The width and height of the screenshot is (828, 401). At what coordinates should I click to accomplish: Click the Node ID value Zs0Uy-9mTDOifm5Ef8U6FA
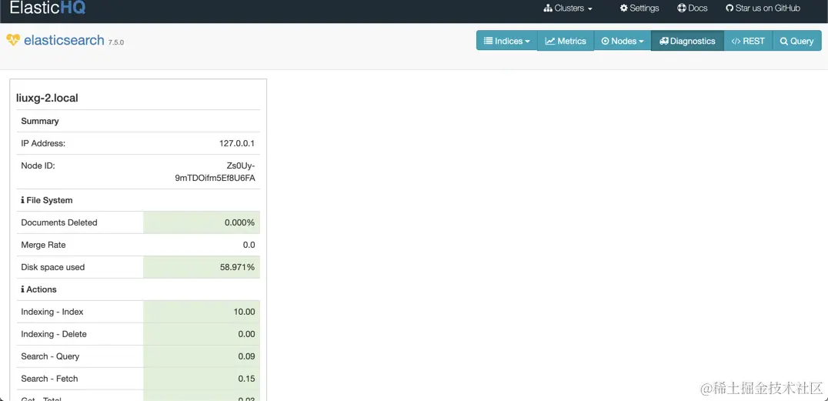tap(215, 172)
